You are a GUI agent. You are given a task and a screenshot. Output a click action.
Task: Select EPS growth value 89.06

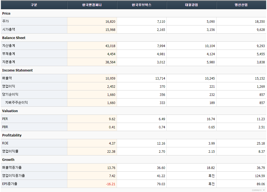(x=261, y=184)
